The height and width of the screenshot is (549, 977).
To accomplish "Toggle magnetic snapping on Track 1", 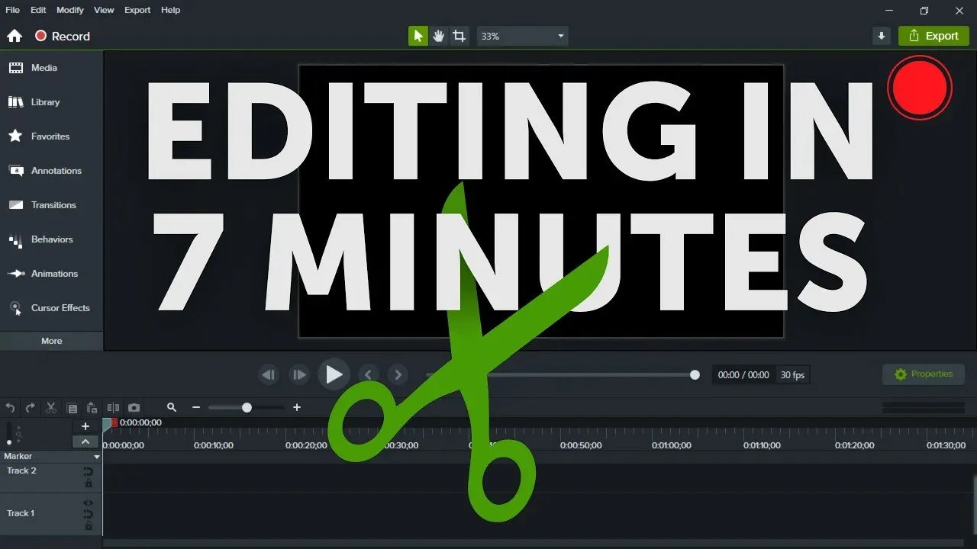I will point(89,515).
